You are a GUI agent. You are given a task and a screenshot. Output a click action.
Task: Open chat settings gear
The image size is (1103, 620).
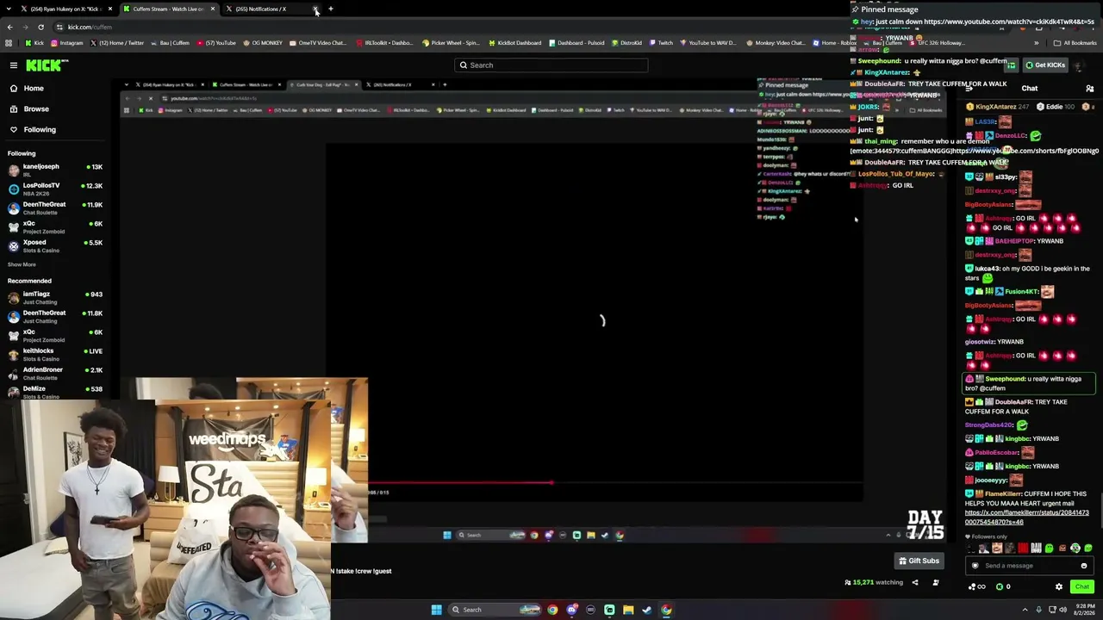point(1059,587)
